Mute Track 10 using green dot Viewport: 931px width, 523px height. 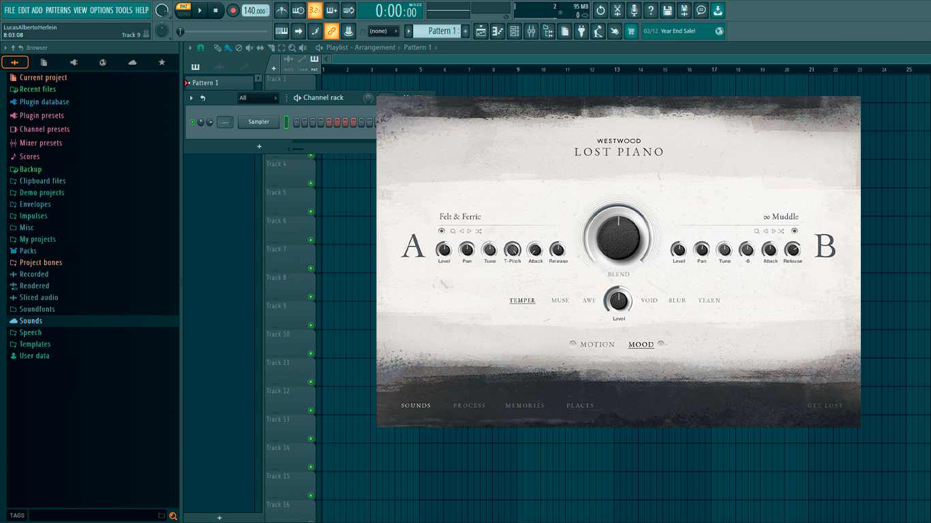311,353
